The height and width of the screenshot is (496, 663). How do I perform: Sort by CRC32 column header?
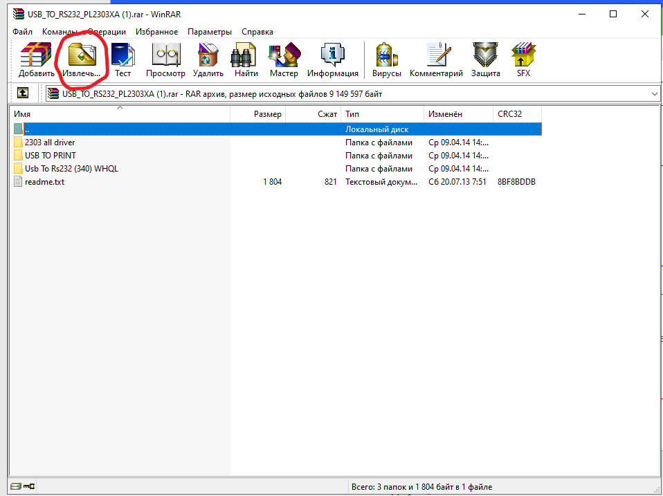517,114
